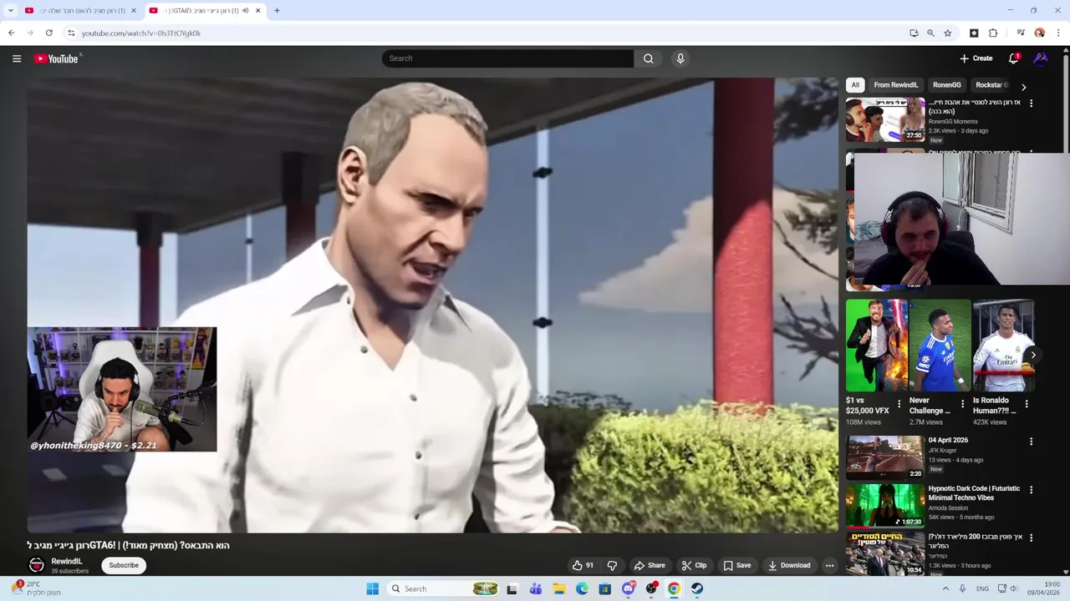
Task: Select the All filter chip
Action: 854,85
